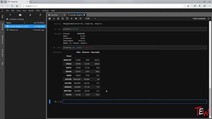212x119 pixels.
Task: Click the Mass column header in table
Action: tap(79, 52)
